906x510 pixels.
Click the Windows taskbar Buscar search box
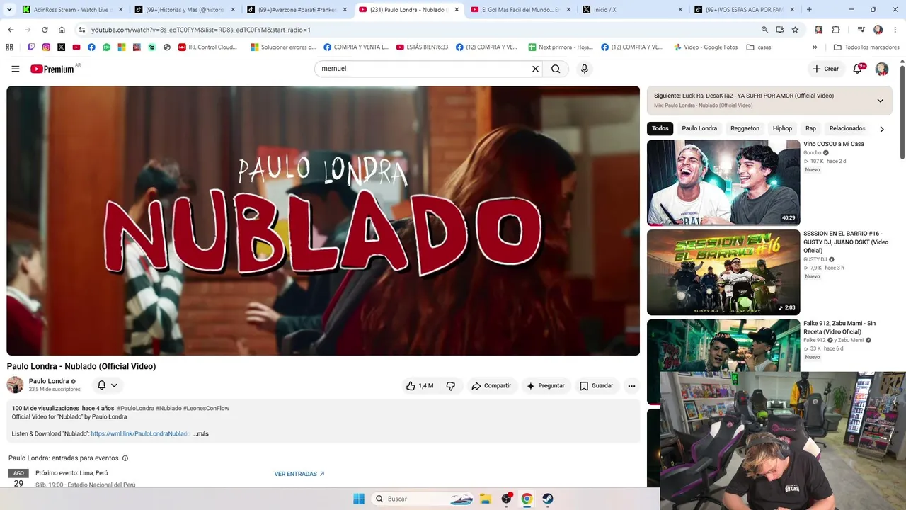[423, 499]
